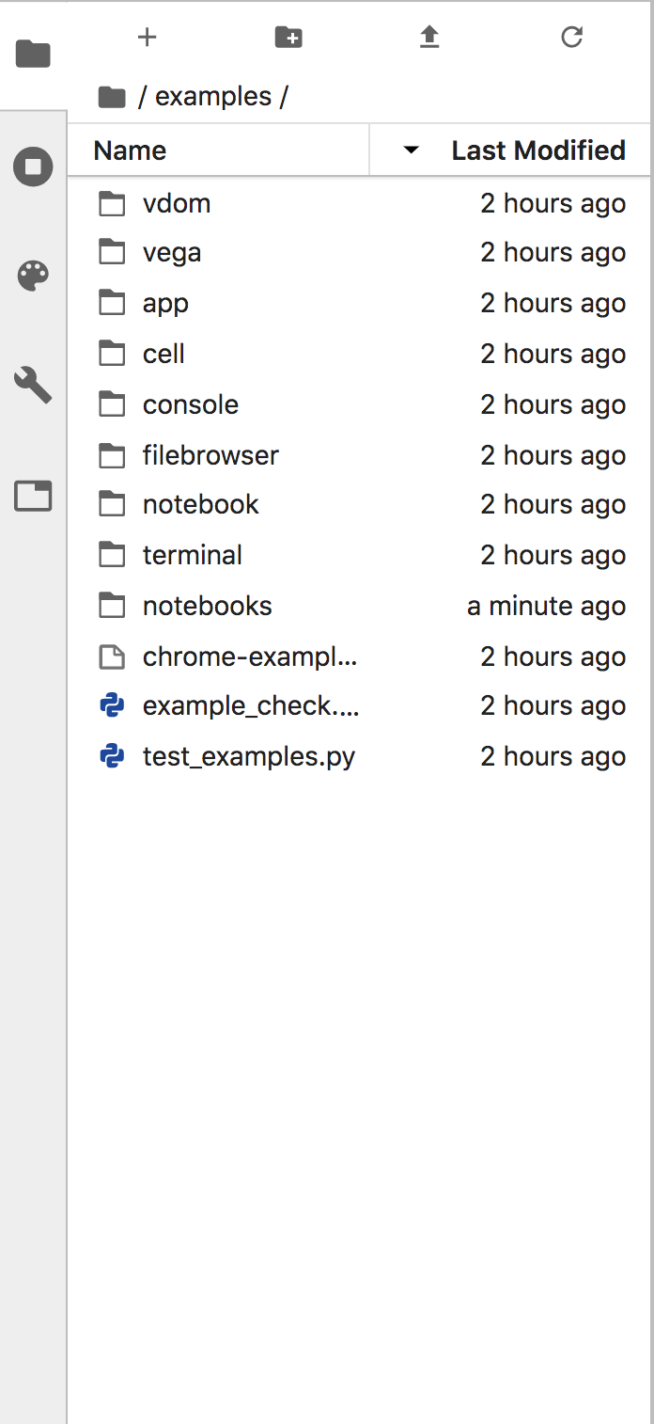Open the notebooks folder
654x1424 pixels.
coord(207,606)
